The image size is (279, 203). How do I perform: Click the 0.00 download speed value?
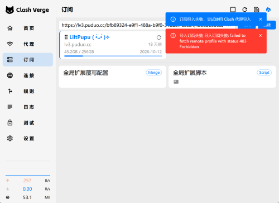tap(27, 189)
